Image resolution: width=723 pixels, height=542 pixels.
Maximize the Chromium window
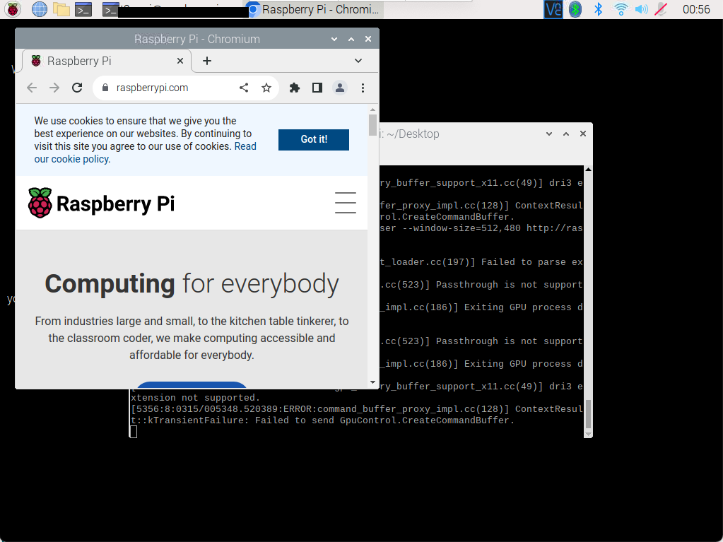351,39
